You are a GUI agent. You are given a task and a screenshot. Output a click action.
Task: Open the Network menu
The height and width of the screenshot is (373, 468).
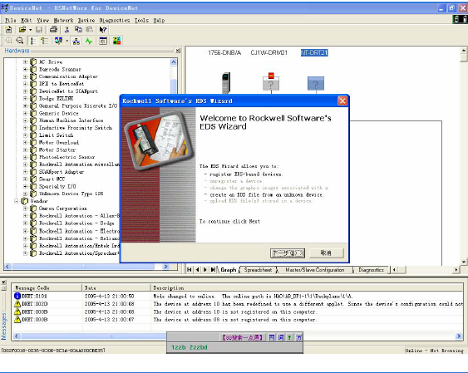pos(63,20)
